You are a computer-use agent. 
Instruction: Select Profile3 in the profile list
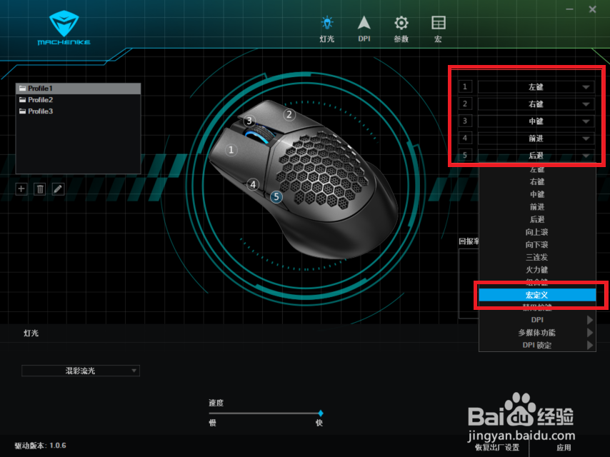click(78, 111)
